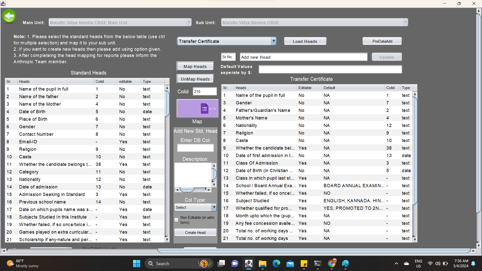Open Sticky Notes from the taskbar
Screen dimensions: 482x271
click(304, 263)
